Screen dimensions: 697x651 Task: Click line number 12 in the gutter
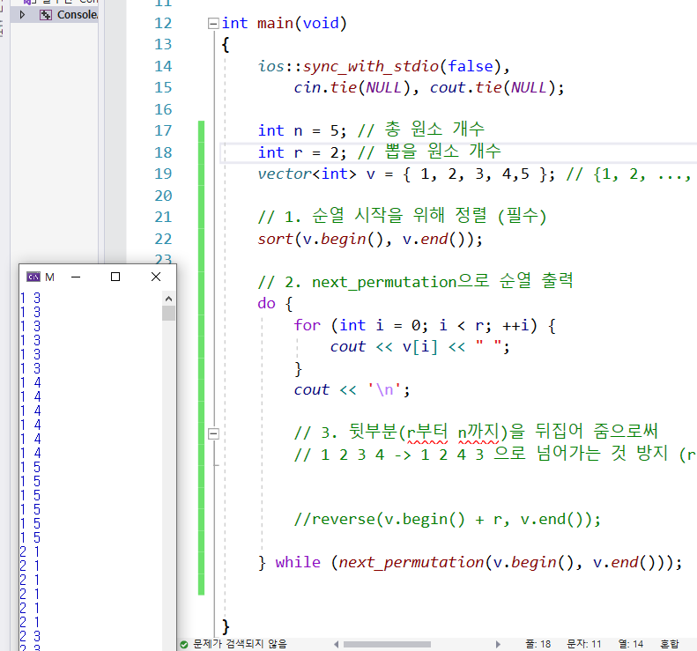(x=163, y=23)
